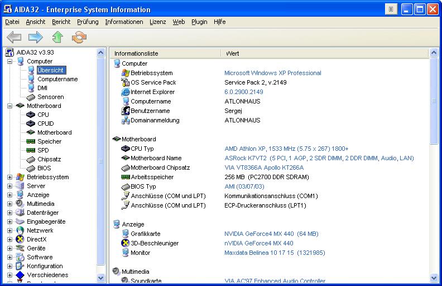442x286 pixels.
Task: Open the Datei menu
Action: tap(12, 22)
